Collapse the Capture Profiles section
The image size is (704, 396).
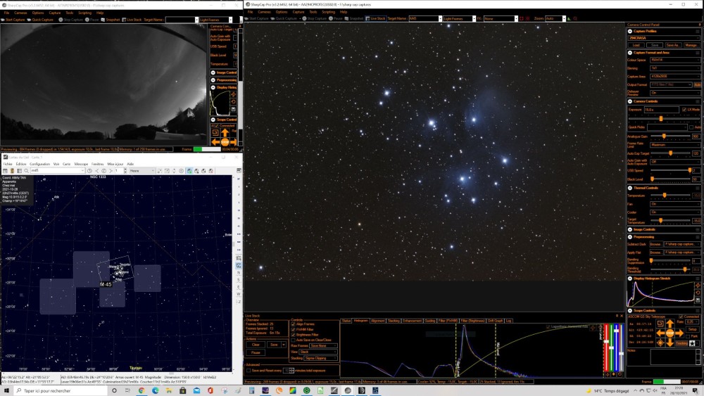point(630,32)
